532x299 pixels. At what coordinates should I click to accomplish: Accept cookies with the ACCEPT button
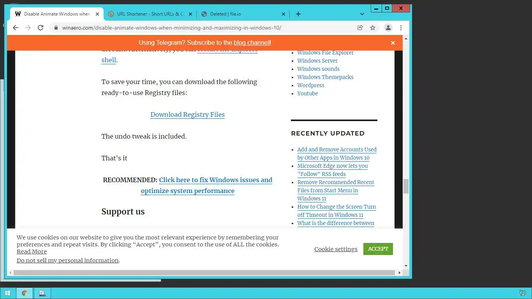(378, 249)
